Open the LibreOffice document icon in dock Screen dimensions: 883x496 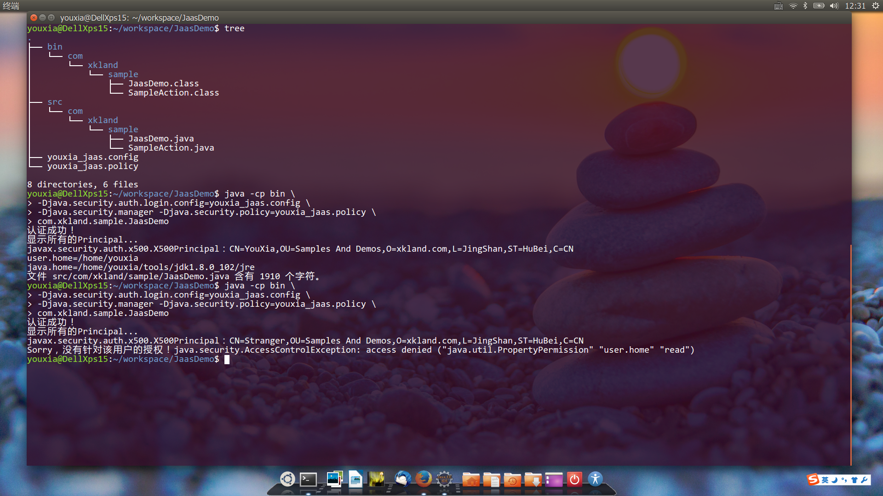[x=355, y=479]
